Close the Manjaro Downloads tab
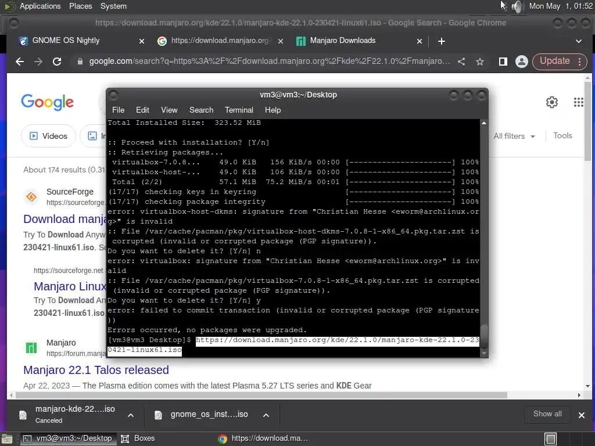 tap(420, 41)
